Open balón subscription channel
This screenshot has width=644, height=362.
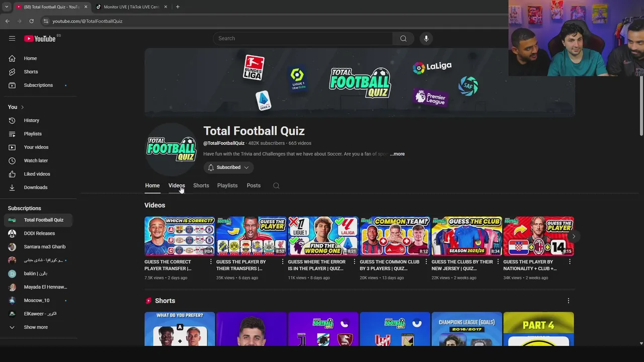coord(38,274)
